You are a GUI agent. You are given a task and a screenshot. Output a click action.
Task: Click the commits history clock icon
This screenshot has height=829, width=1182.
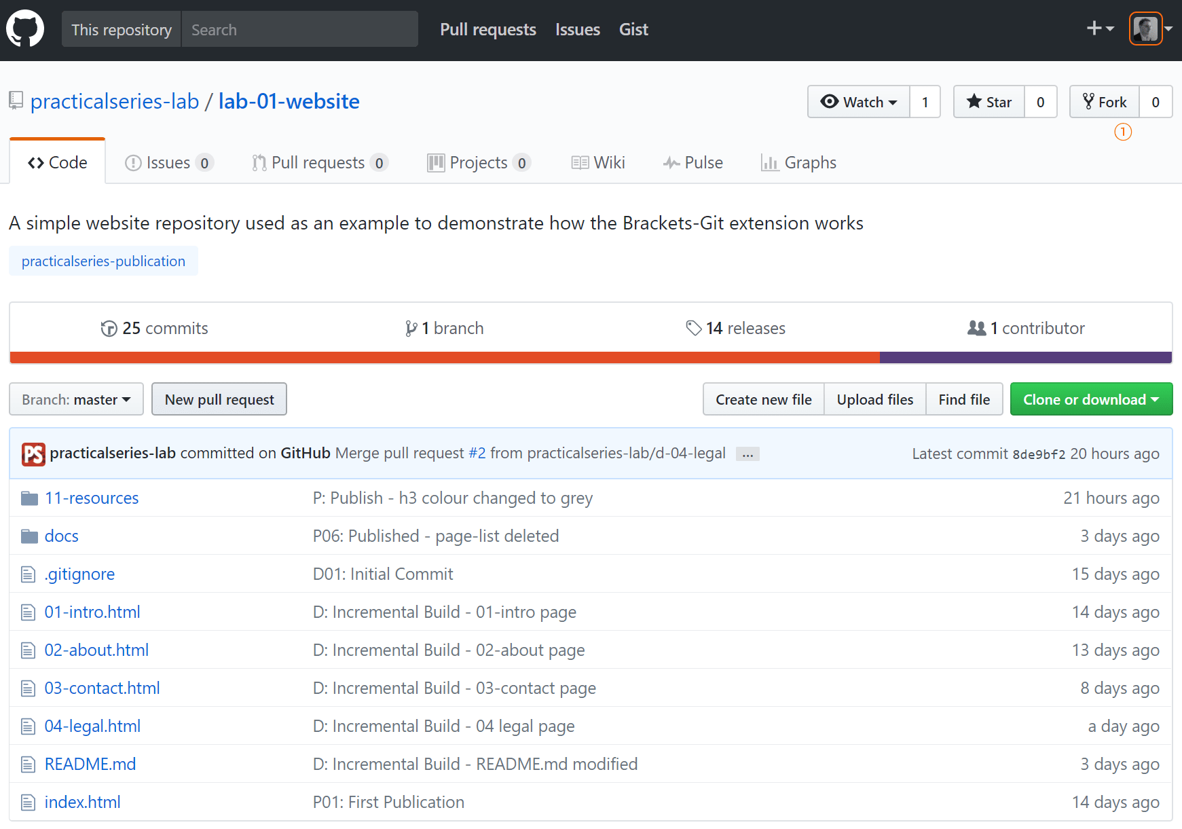point(109,329)
